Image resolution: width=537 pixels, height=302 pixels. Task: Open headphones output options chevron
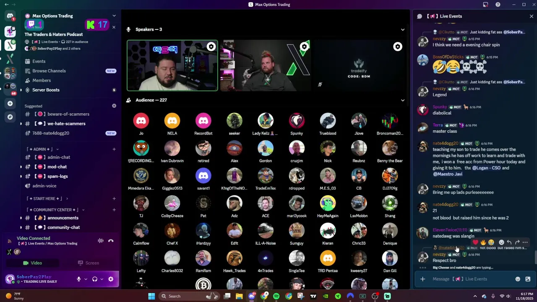(102, 279)
